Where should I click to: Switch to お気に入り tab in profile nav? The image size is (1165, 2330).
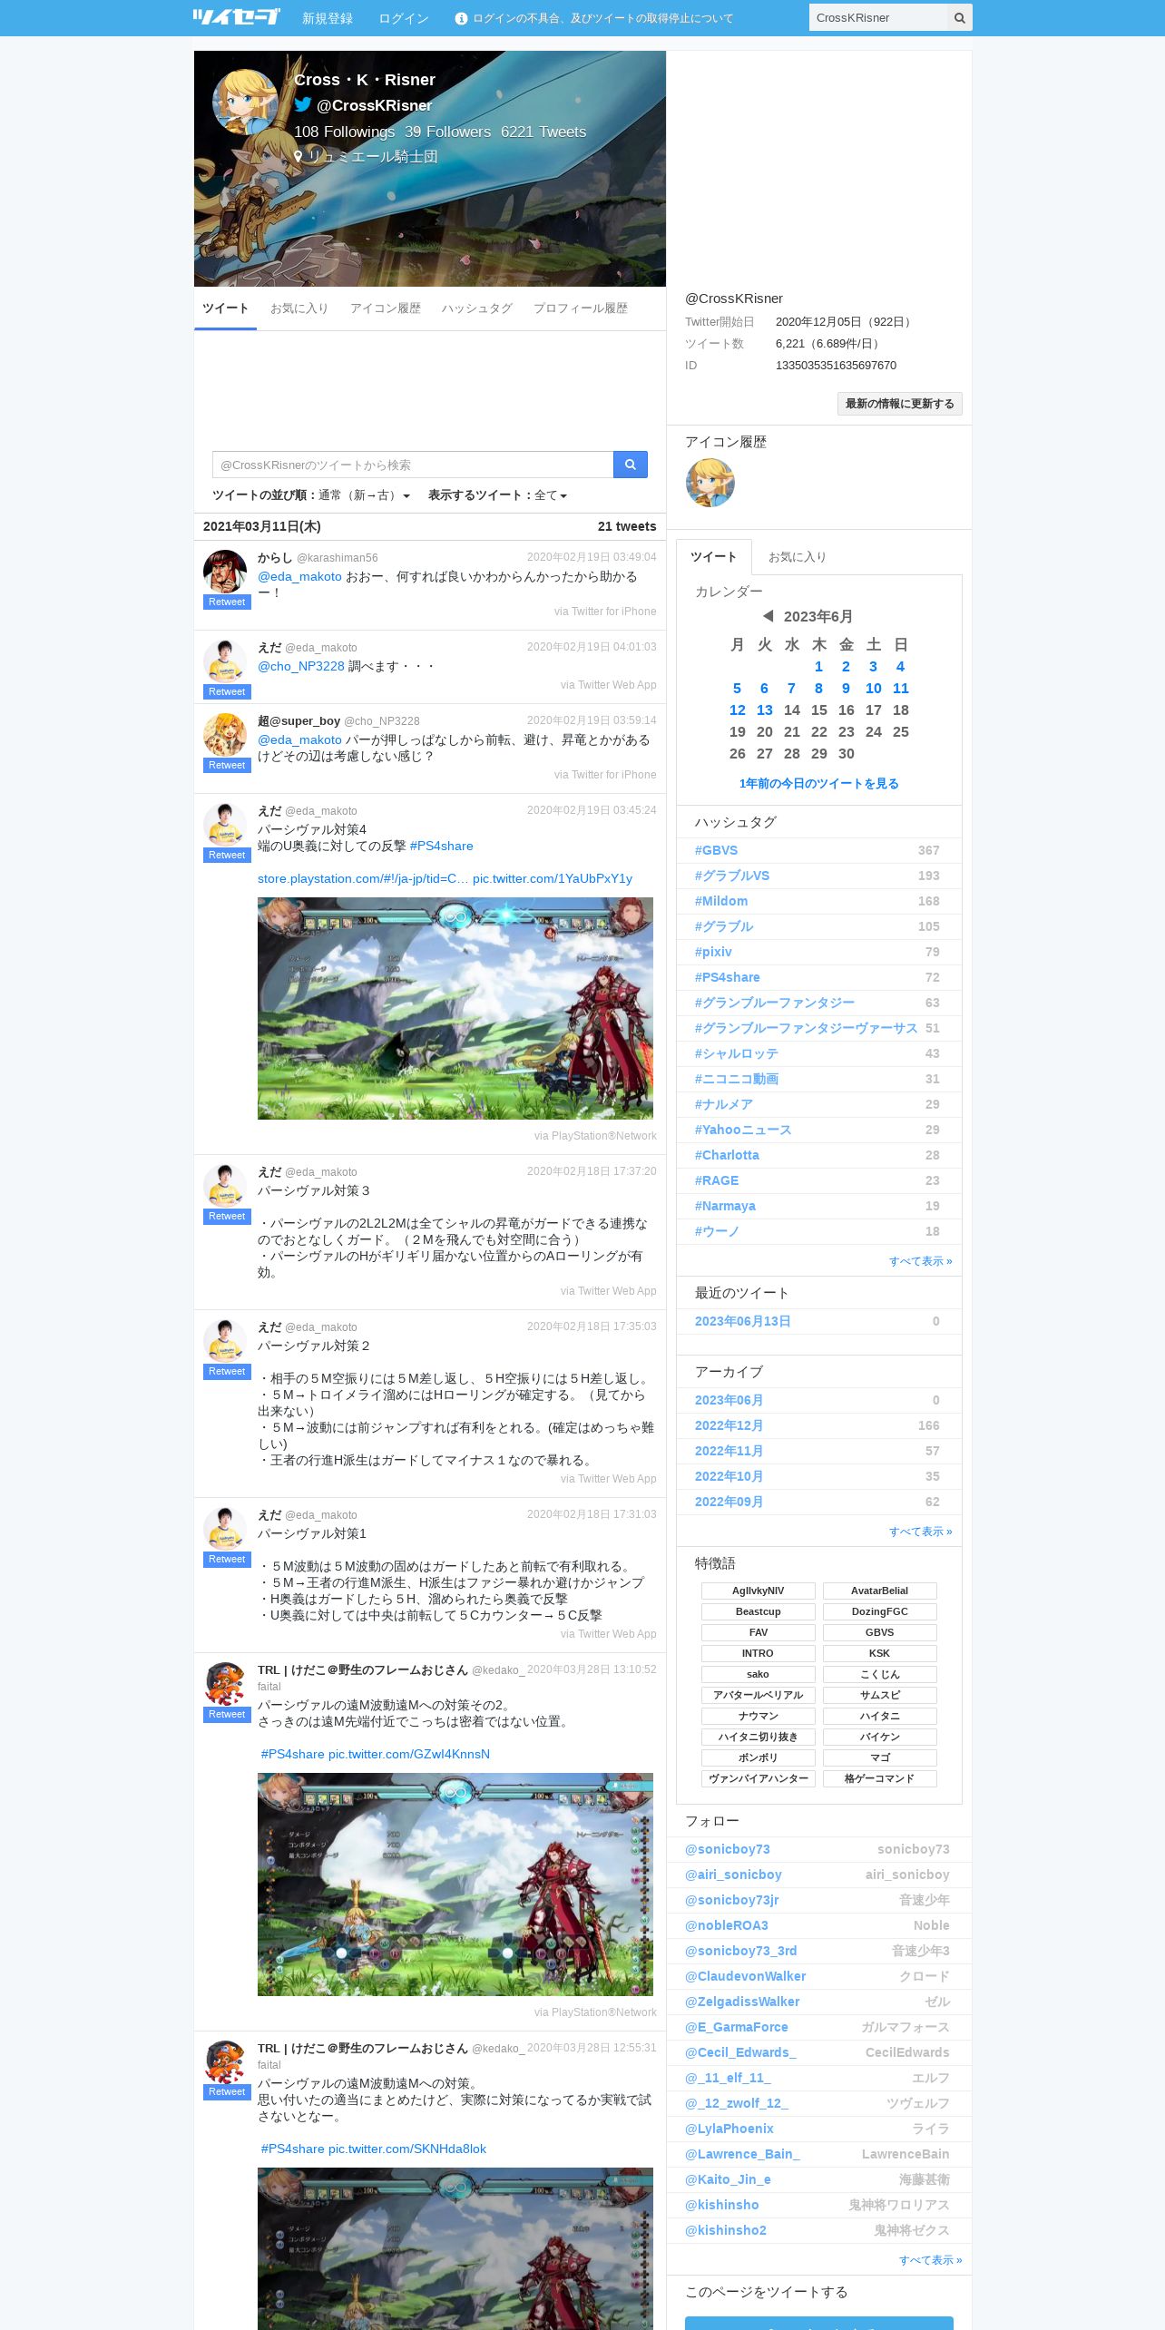[299, 308]
